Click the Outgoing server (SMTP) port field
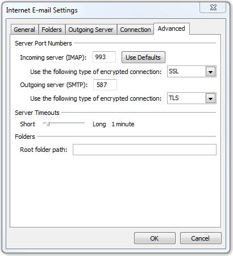Screen dimensions: 233x256 click(105, 85)
